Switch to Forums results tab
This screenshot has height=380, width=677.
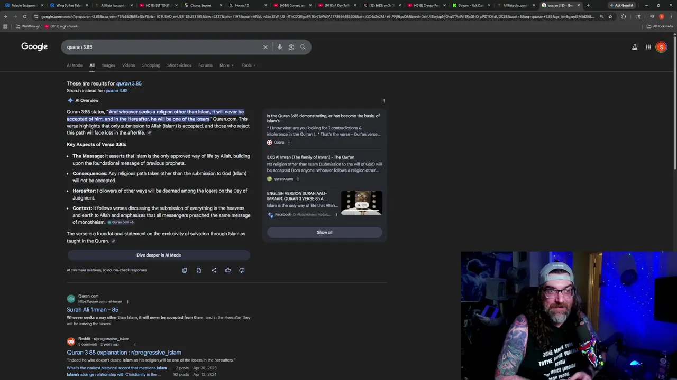coord(205,65)
